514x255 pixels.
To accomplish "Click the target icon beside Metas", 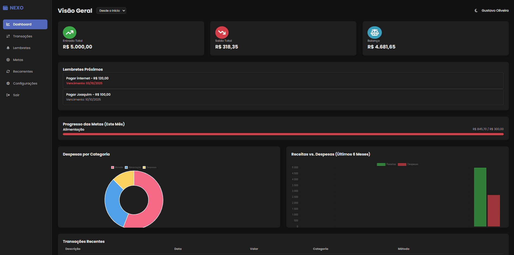I will (x=8, y=60).
